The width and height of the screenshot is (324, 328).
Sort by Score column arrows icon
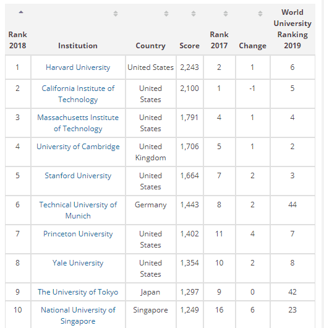coord(194,14)
